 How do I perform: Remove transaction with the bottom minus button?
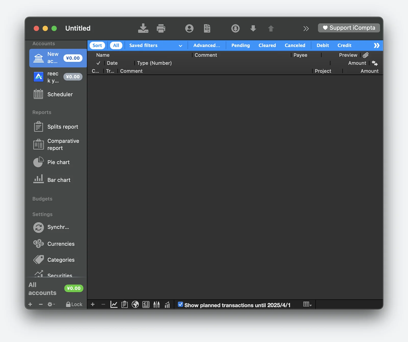pyautogui.click(x=103, y=304)
